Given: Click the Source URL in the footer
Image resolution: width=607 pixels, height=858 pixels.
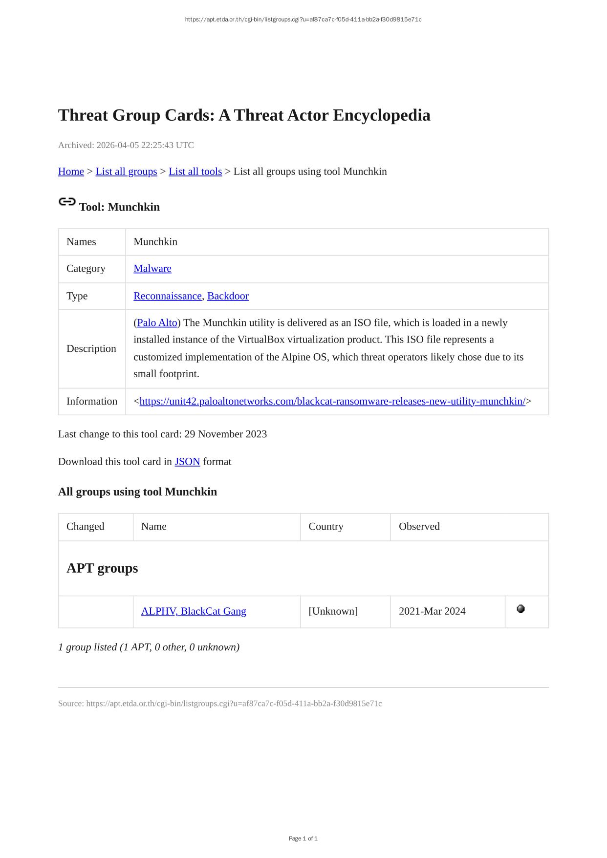Looking at the screenshot, I should [x=234, y=704].
